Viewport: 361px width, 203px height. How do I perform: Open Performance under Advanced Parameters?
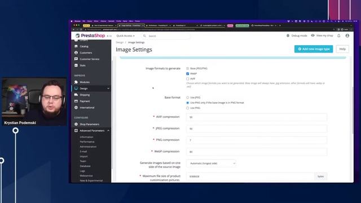pos(87,142)
